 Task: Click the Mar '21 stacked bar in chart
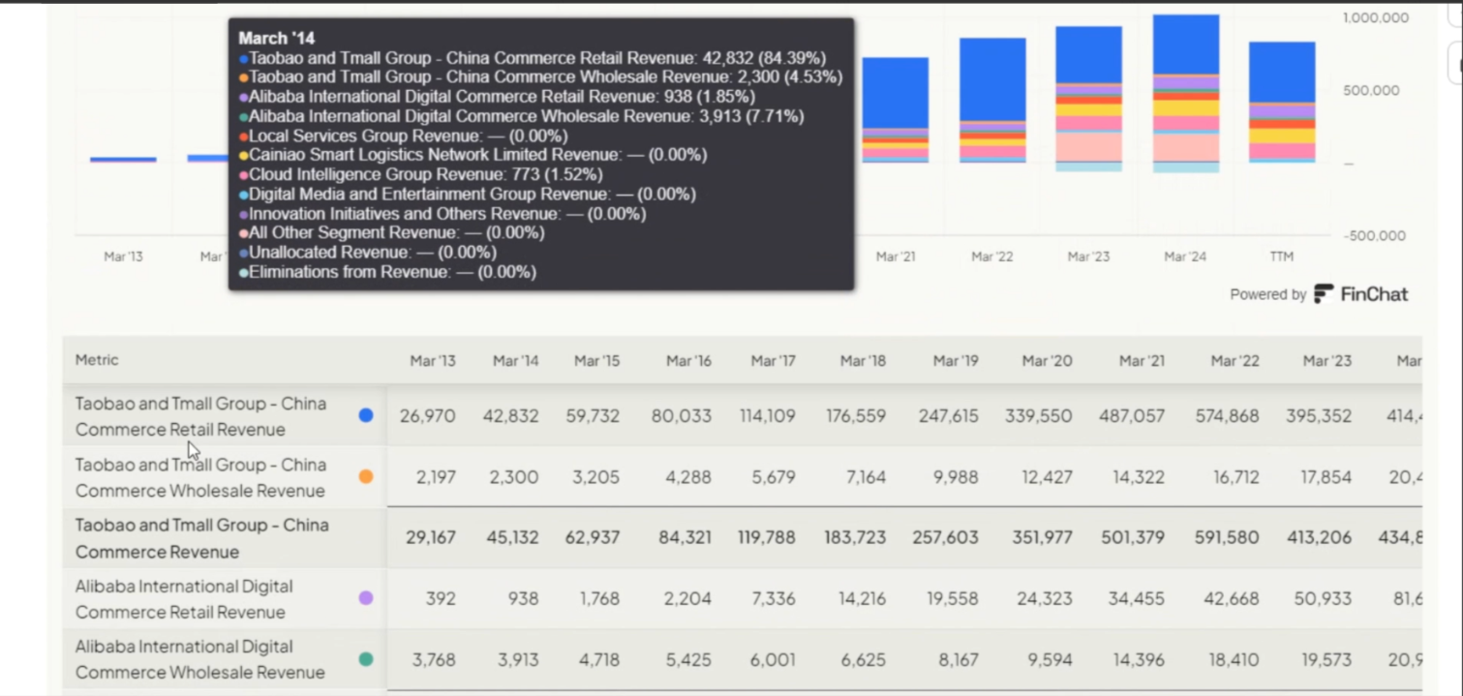[x=896, y=110]
